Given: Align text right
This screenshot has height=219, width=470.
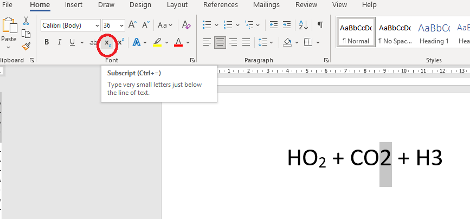Looking at the screenshot, I should [x=233, y=42].
